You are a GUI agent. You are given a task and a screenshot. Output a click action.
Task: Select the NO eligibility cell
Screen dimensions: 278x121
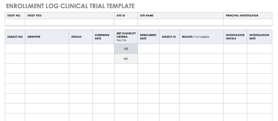pos(126,59)
